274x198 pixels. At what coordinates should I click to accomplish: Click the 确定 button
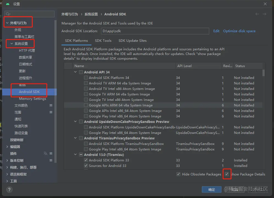pyautogui.click(x=212, y=189)
